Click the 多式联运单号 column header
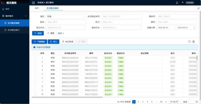The width and height of the screenshot is (201, 104). coord(70,53)
